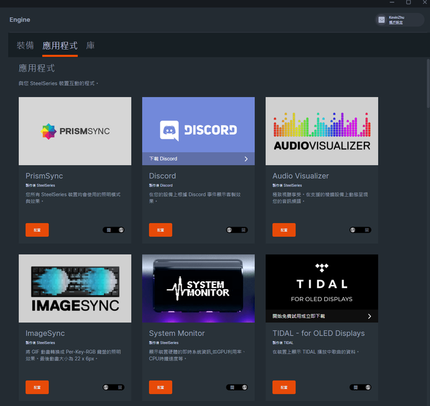
Task: Click the orange configure button for Audio Visualizer
Action: pyautogui.click(x=284, y=230)
